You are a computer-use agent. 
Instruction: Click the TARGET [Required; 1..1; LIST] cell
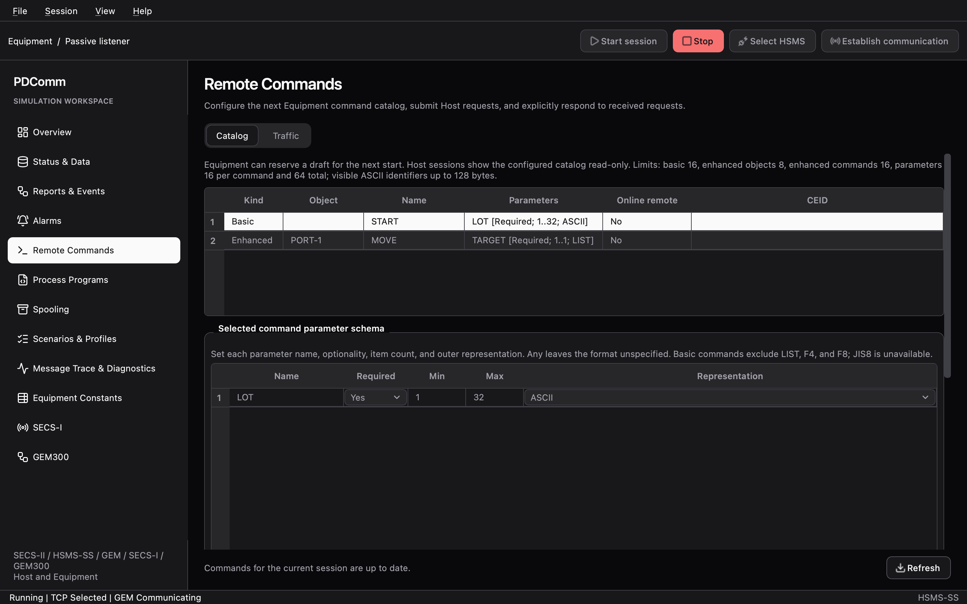tap(534, 241)
